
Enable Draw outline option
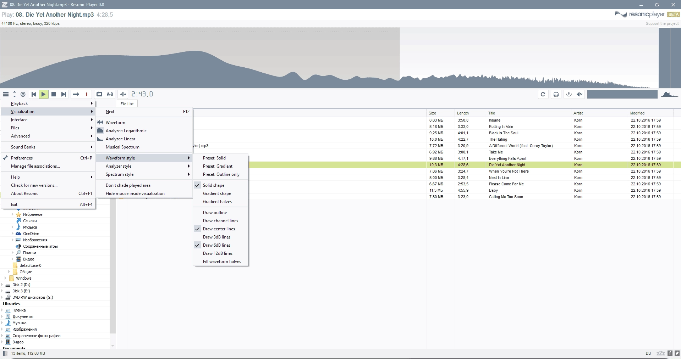pos(221,213)
